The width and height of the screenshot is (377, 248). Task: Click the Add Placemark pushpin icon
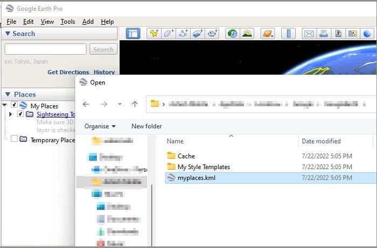click(154, 33)
